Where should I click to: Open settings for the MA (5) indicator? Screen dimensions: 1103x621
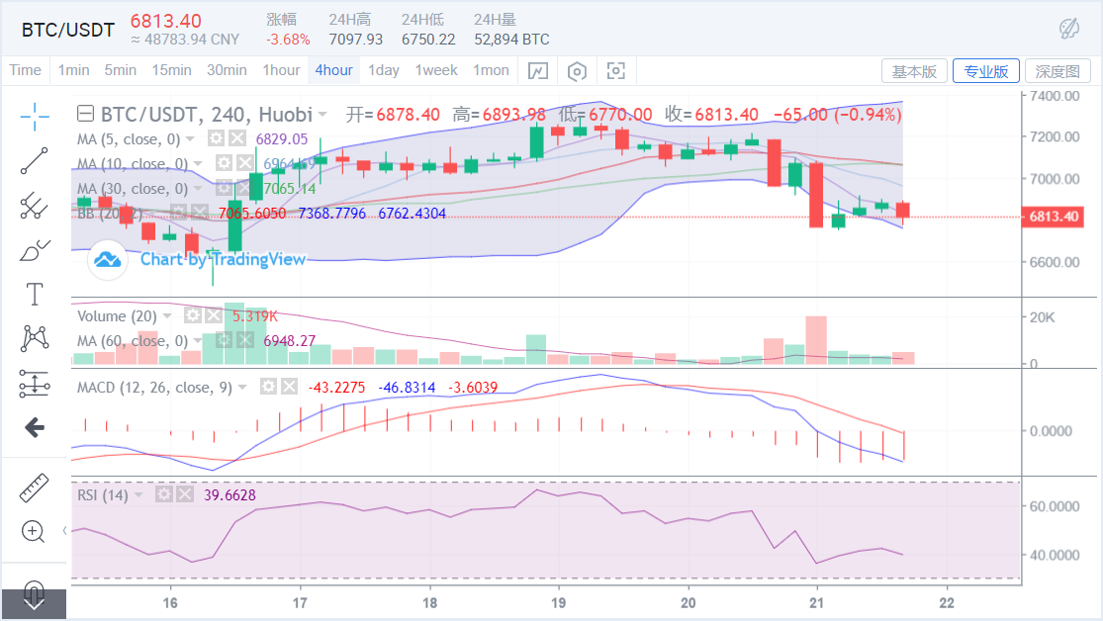(x=216, y=138)
